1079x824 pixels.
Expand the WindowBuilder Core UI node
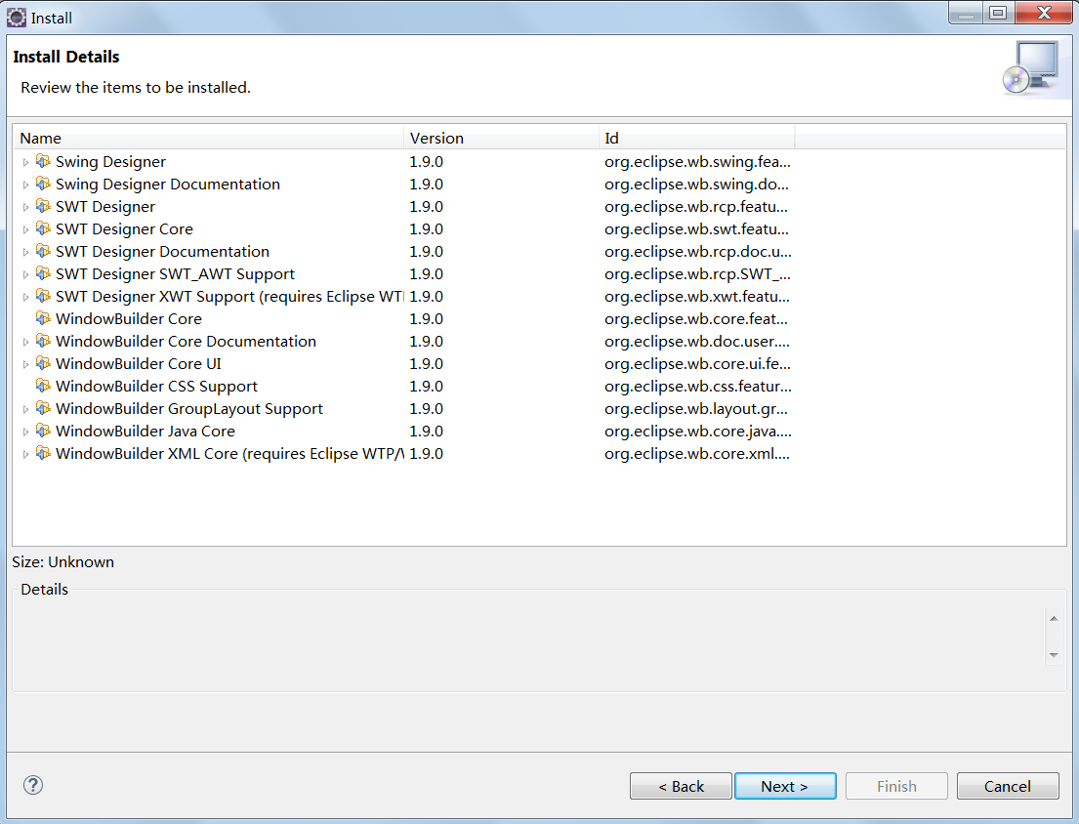click(25, 364)
